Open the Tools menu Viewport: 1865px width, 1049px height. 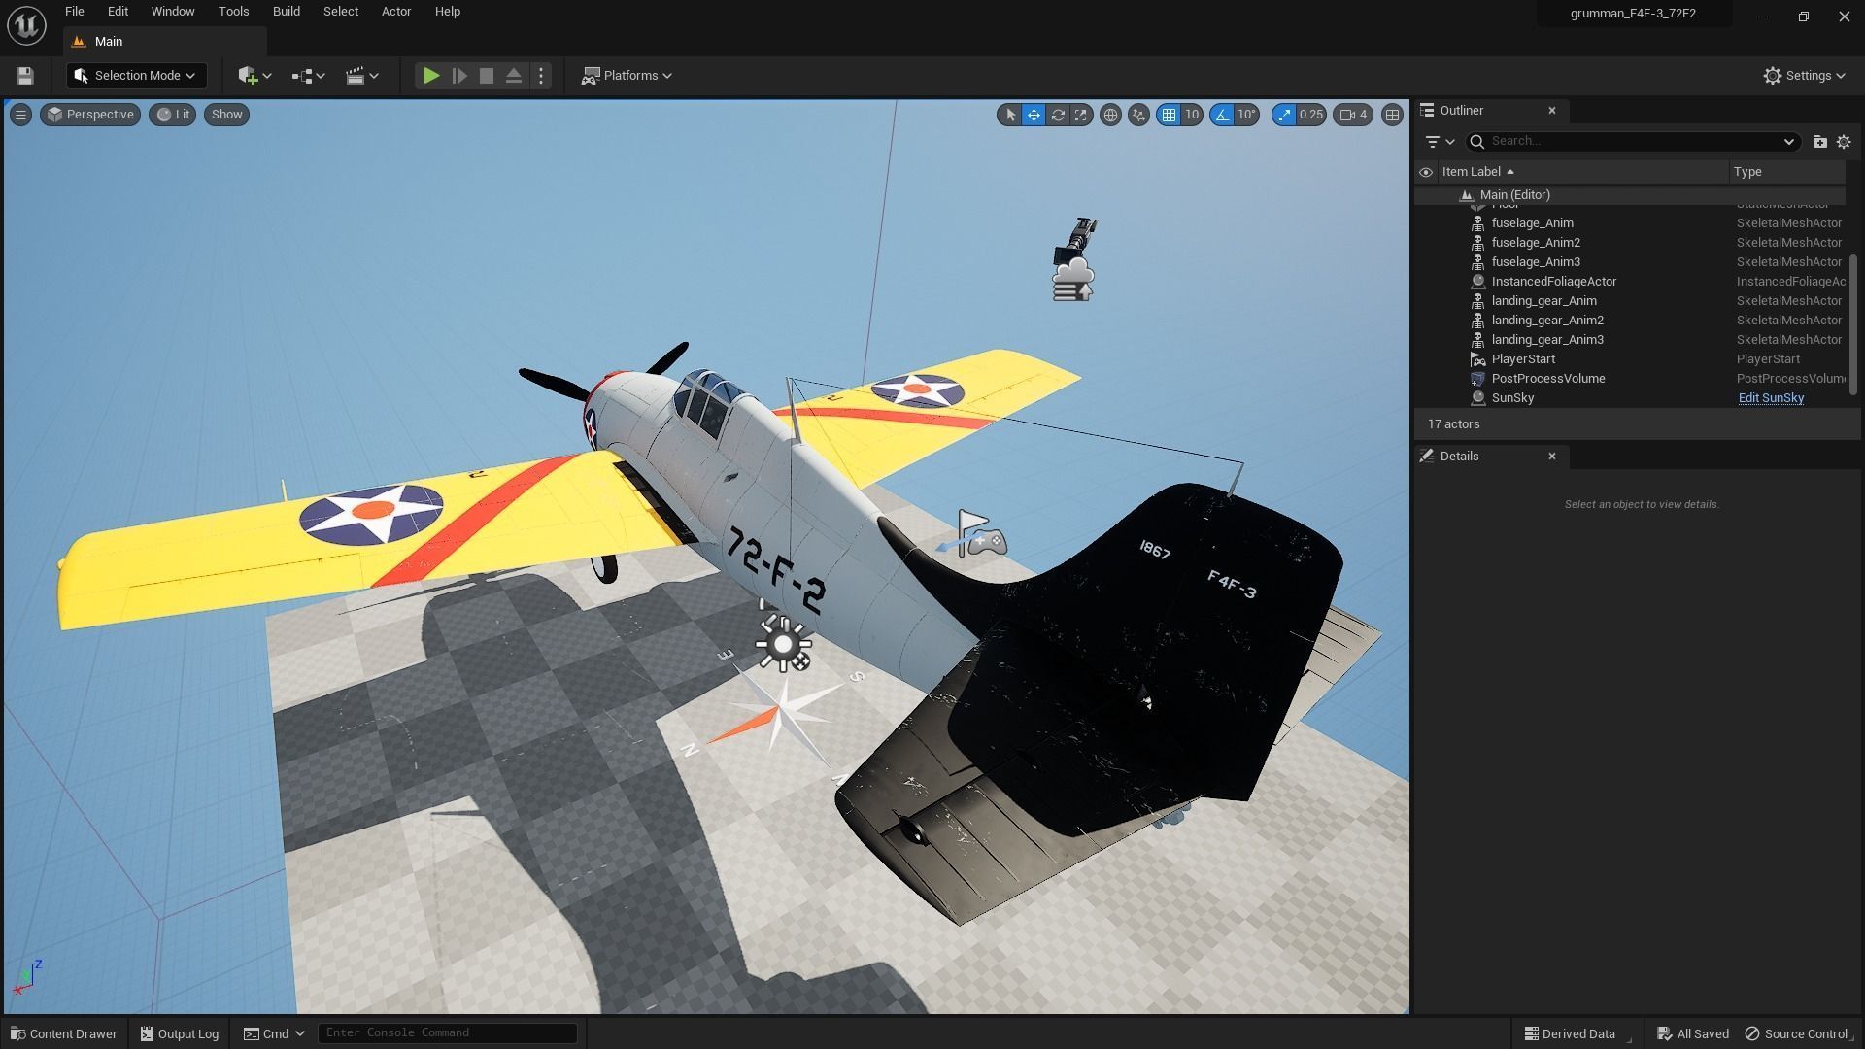[x=233, y=12]
